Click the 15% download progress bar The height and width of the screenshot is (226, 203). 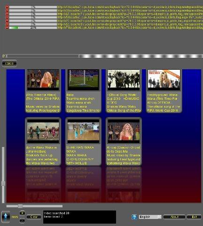33,28
